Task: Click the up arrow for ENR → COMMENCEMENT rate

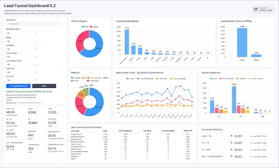Action: pos(231,157)
